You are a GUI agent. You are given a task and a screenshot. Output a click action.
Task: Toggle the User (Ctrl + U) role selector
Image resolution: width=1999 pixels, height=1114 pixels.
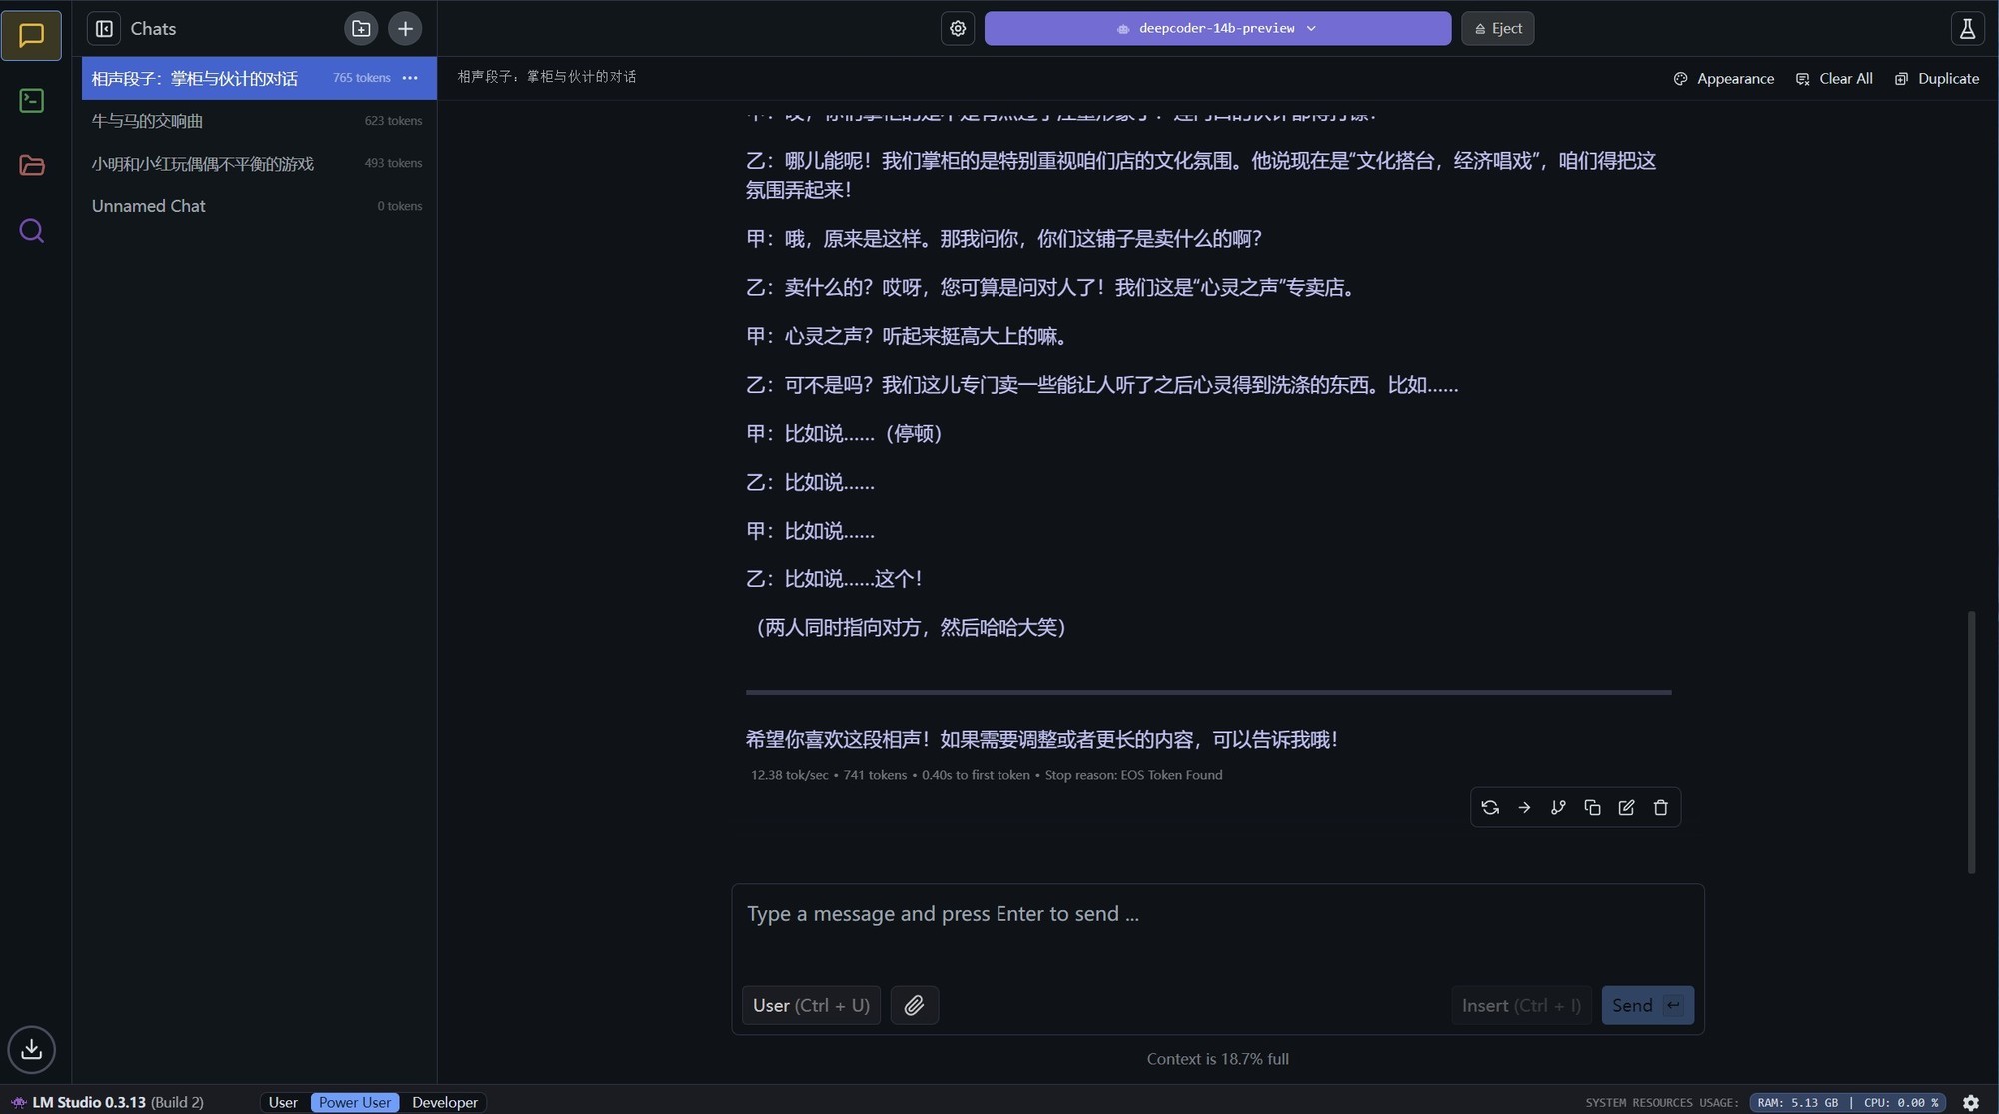[811, 1005]
